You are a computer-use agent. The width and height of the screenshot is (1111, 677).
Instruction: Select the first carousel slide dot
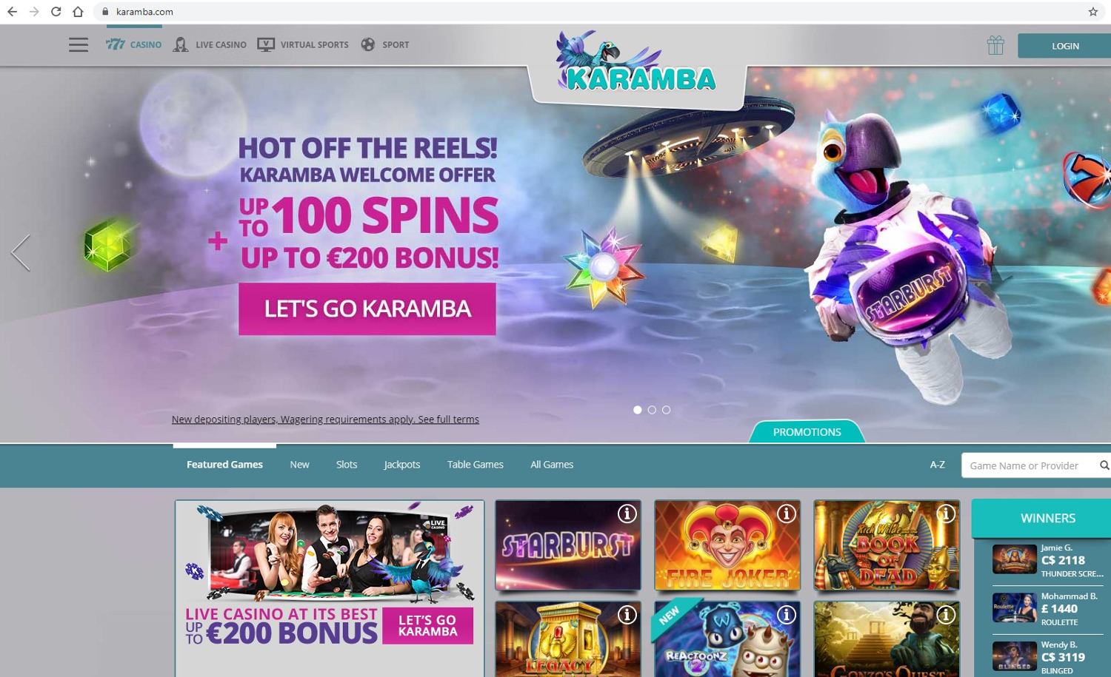click(x=638, y=410)
